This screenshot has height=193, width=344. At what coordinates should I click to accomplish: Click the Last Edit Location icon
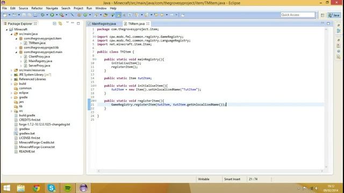(x=156, y=15)
